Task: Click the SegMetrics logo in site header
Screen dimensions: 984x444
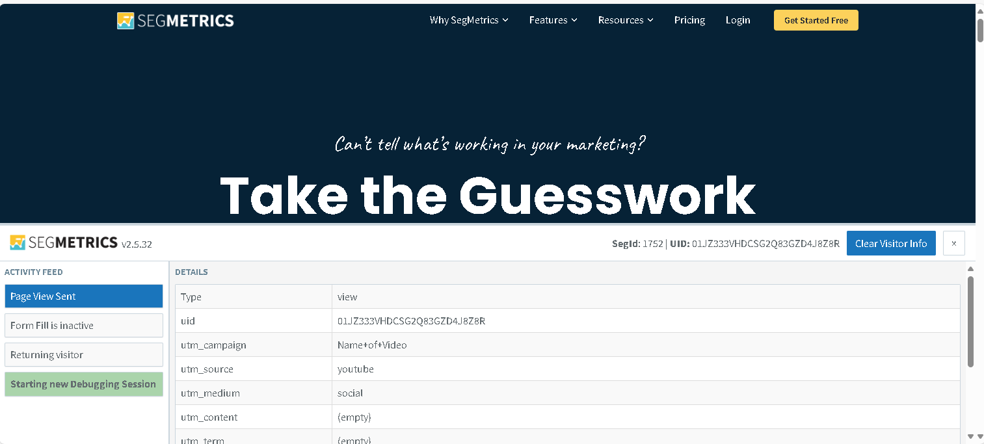Action: click(176, 21)
